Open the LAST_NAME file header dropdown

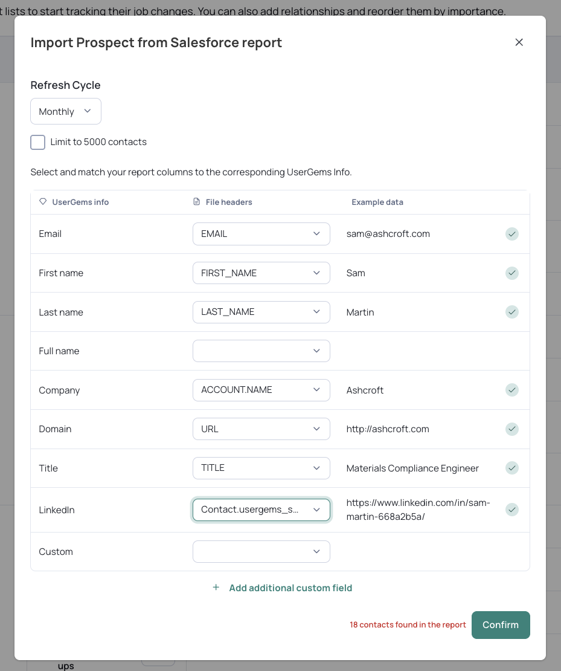click(x=261, y=312)
